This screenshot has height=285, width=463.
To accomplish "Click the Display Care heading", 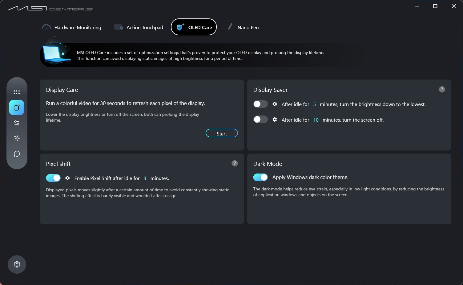I will (x=62, y=90).
